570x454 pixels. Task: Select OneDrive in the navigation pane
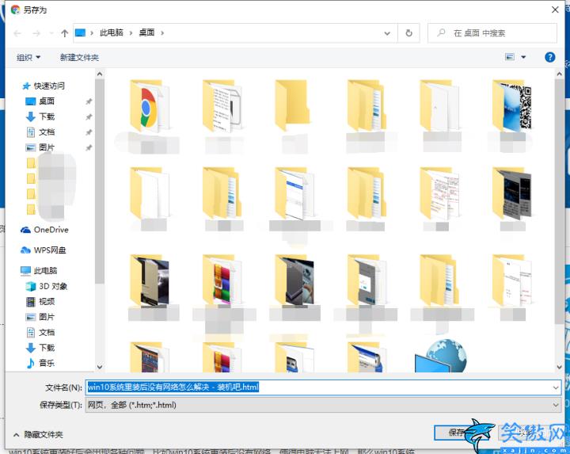44,230
